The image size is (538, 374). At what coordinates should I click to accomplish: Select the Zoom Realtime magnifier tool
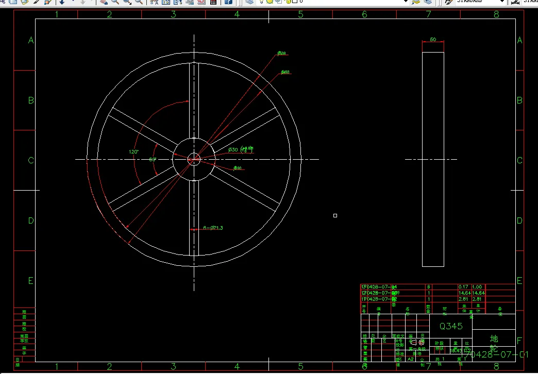115,2
